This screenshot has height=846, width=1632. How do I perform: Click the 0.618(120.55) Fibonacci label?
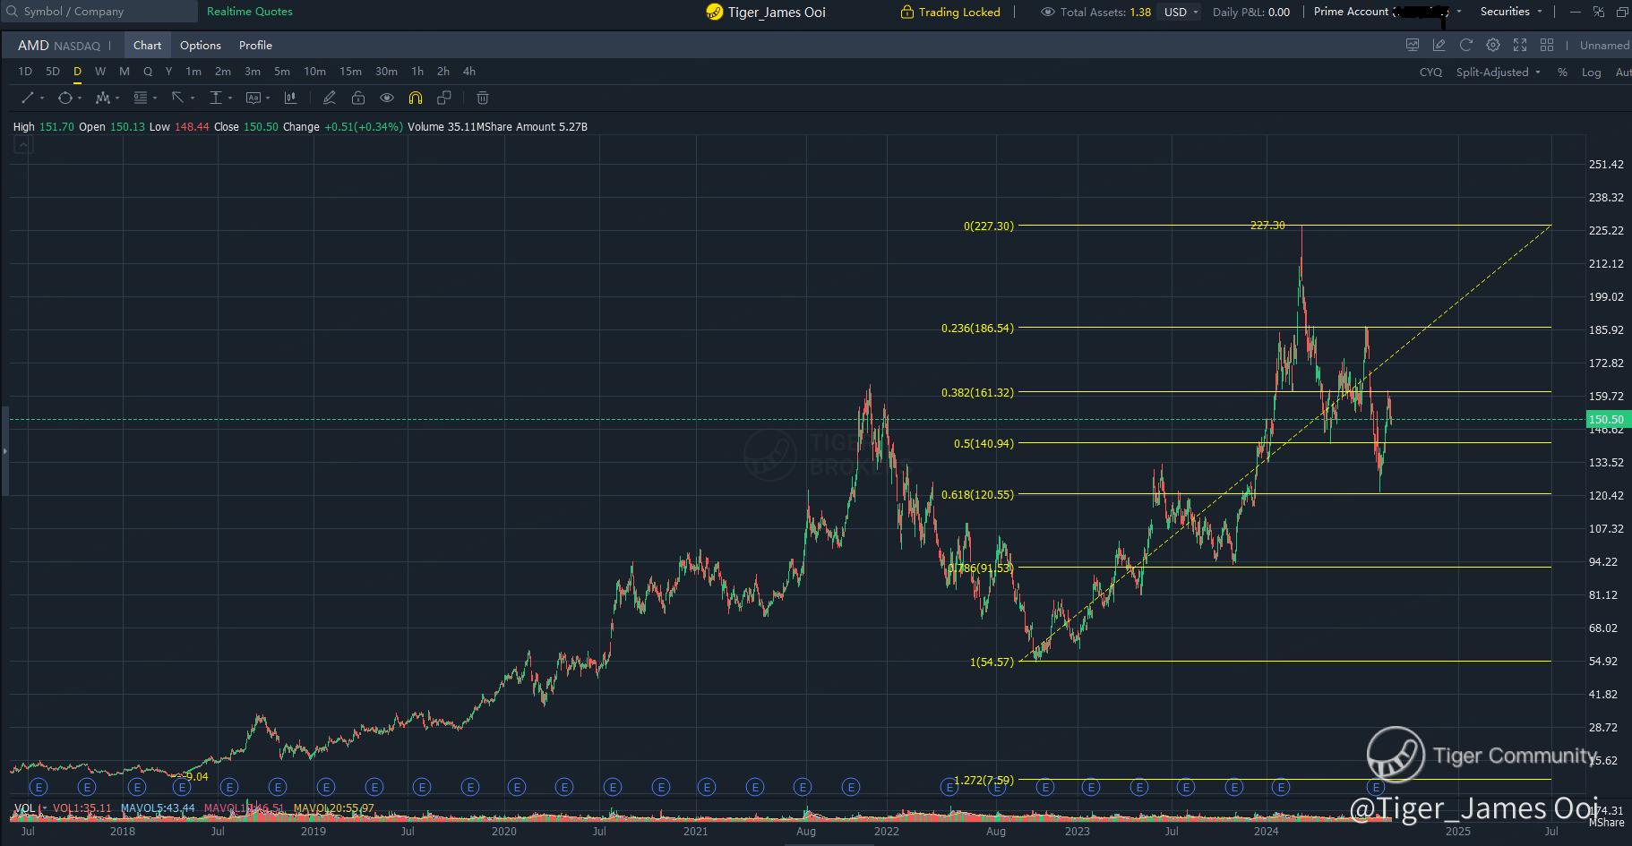pyautogui.click(x=977, y=494)
